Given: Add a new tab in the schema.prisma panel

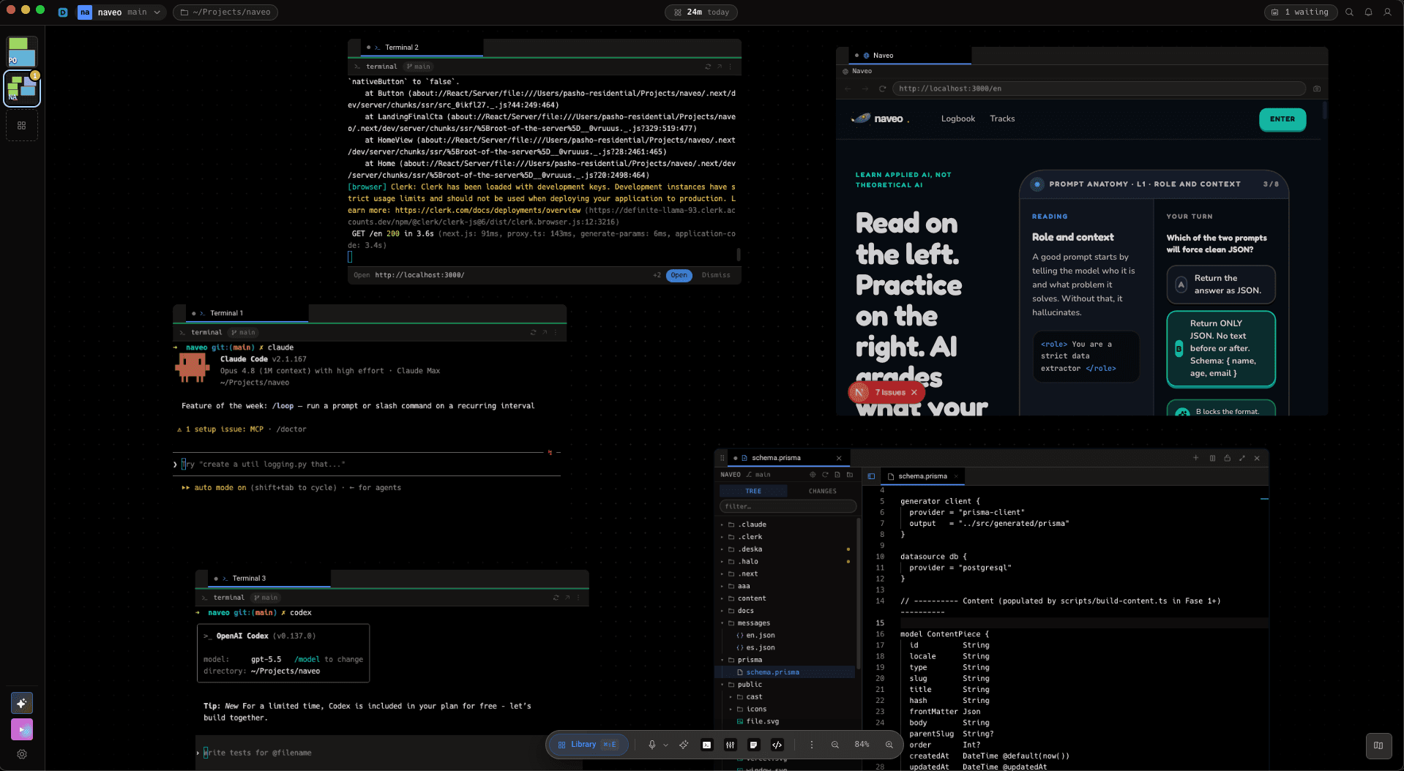Looking at the screenshot, I should coord(1195,458).
